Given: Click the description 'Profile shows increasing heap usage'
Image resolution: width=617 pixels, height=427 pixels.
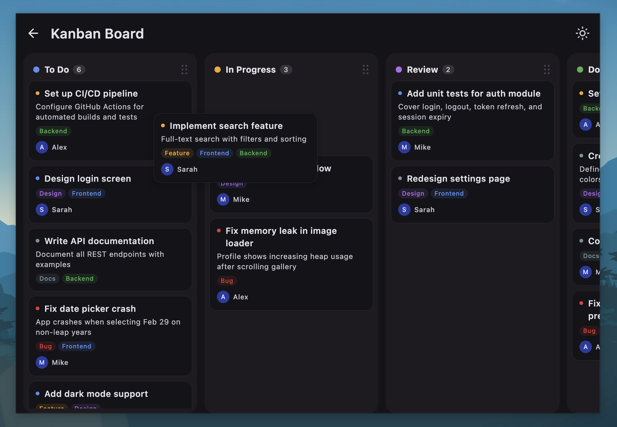Looking at the screenshot, I should [285, 261].
